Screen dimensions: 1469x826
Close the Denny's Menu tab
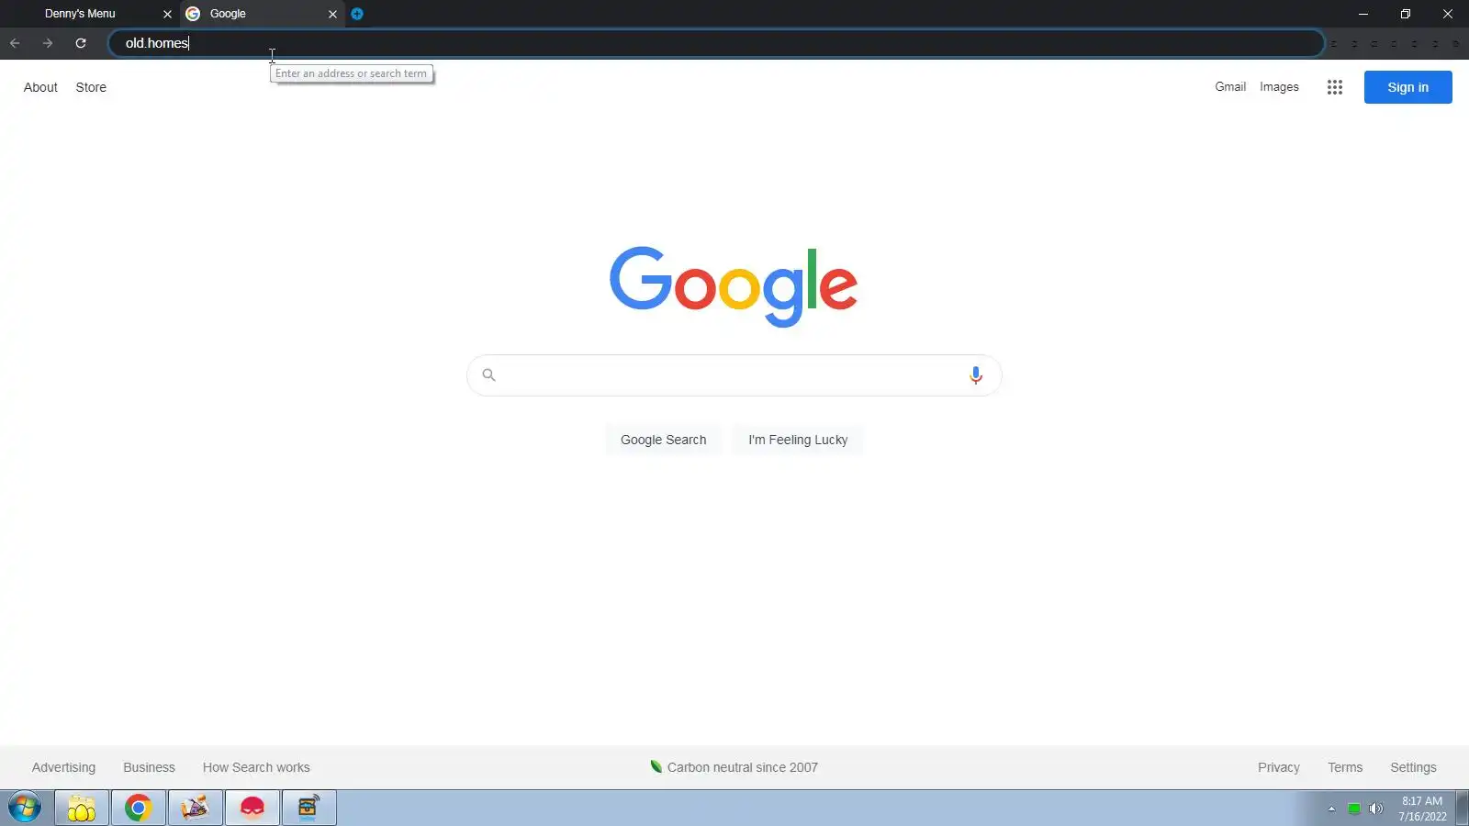click(x=167, y=14)
